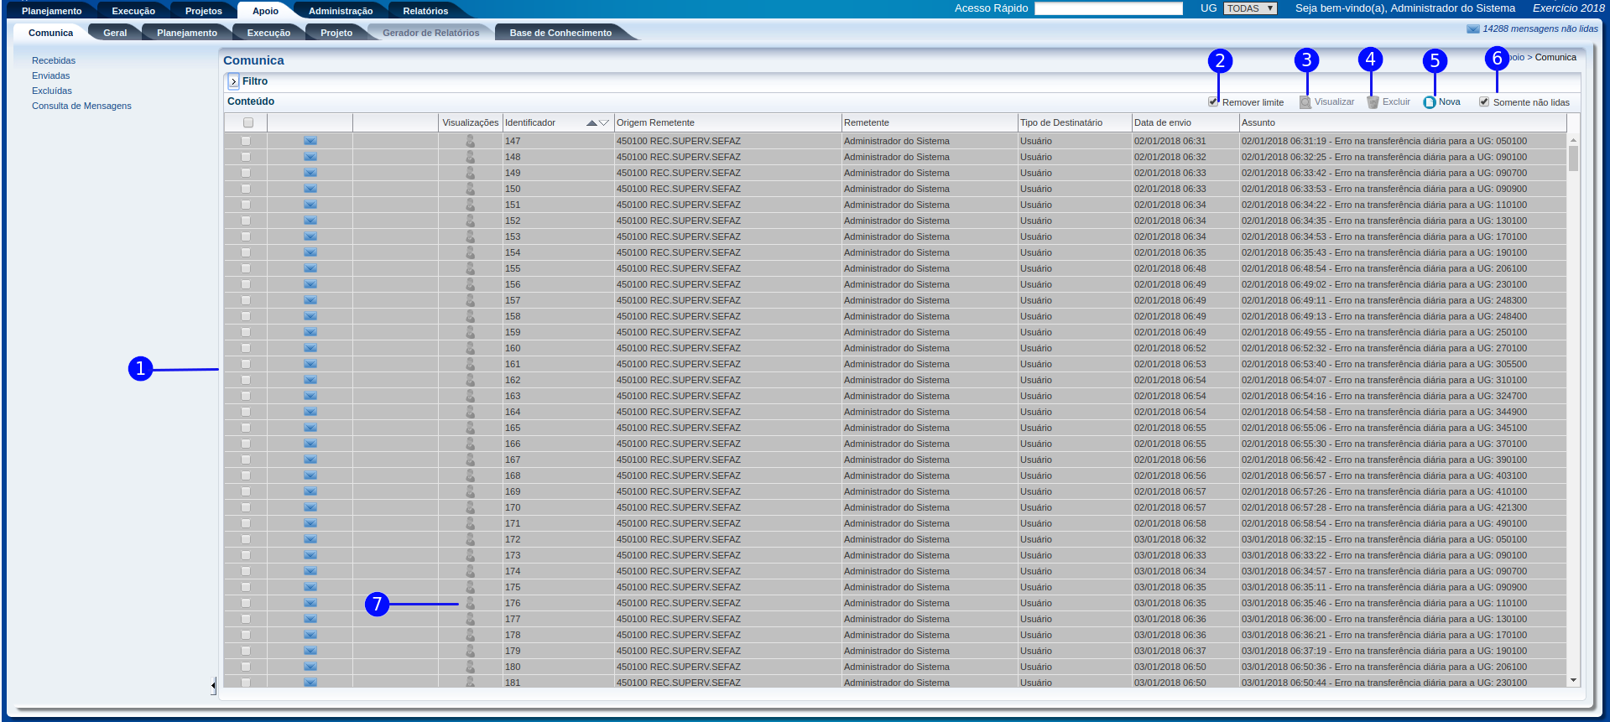Open the Enviadas messages link

(x=51, y=75)
